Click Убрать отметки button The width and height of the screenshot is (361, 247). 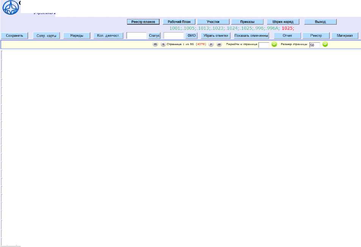click(x=216, y=36)
